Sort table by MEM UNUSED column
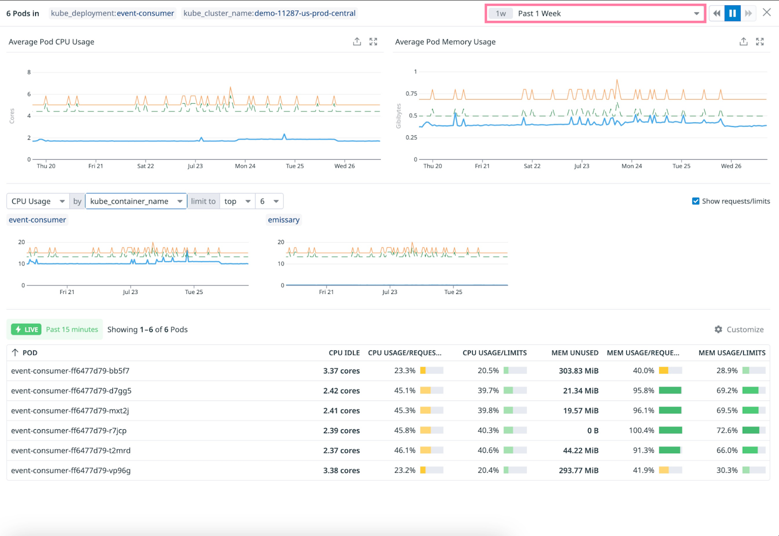779x536 pixels. click(x=575, y=352)
